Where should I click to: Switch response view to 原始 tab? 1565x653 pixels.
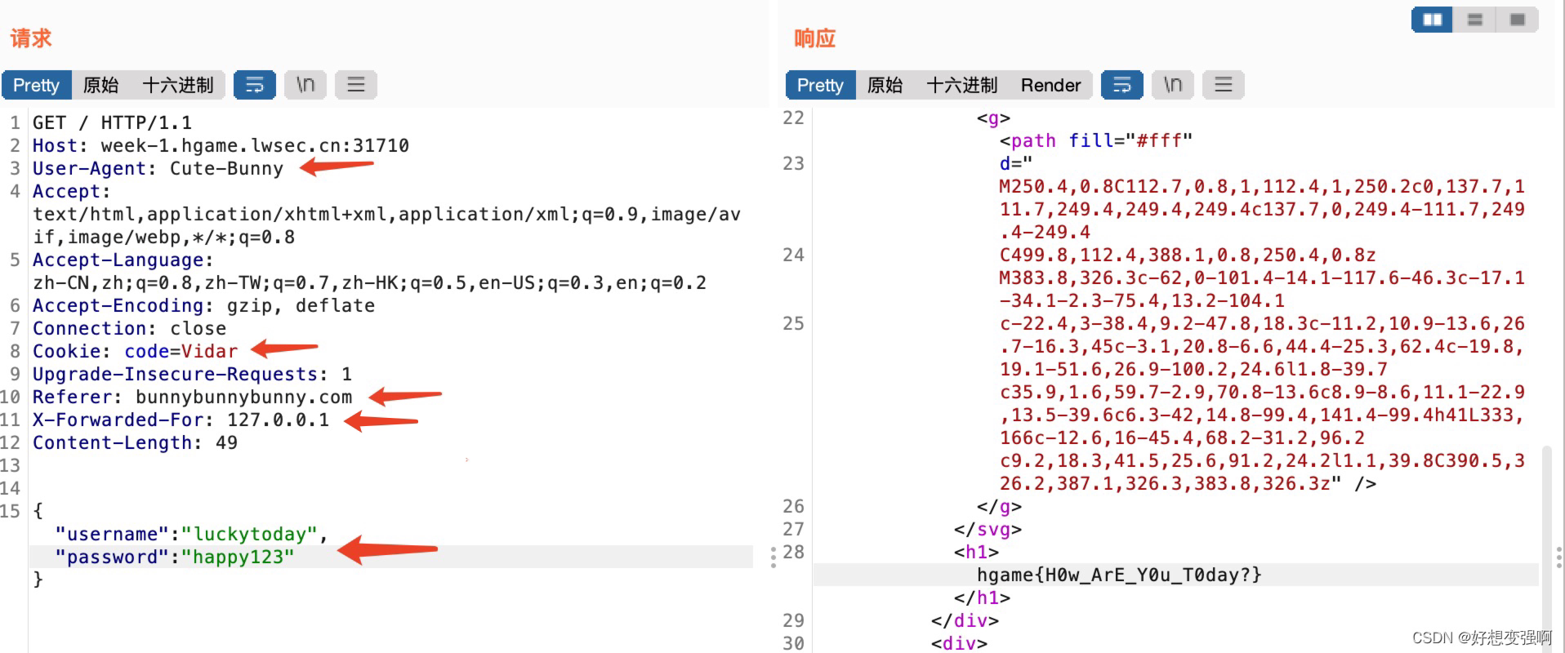(x=885, y=85)
